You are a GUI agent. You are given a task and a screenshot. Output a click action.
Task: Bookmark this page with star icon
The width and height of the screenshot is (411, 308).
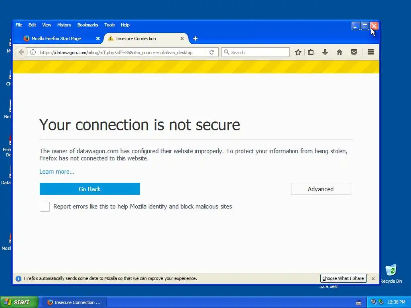pos(298,52)
